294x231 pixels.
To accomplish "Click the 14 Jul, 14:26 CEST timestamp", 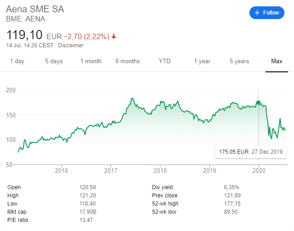I will [x=30, y=45].
